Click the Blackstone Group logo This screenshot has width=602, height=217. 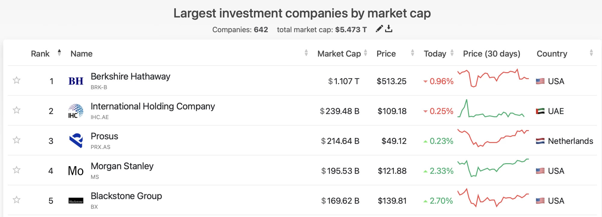pyautogui.click(x=76, y=201)
